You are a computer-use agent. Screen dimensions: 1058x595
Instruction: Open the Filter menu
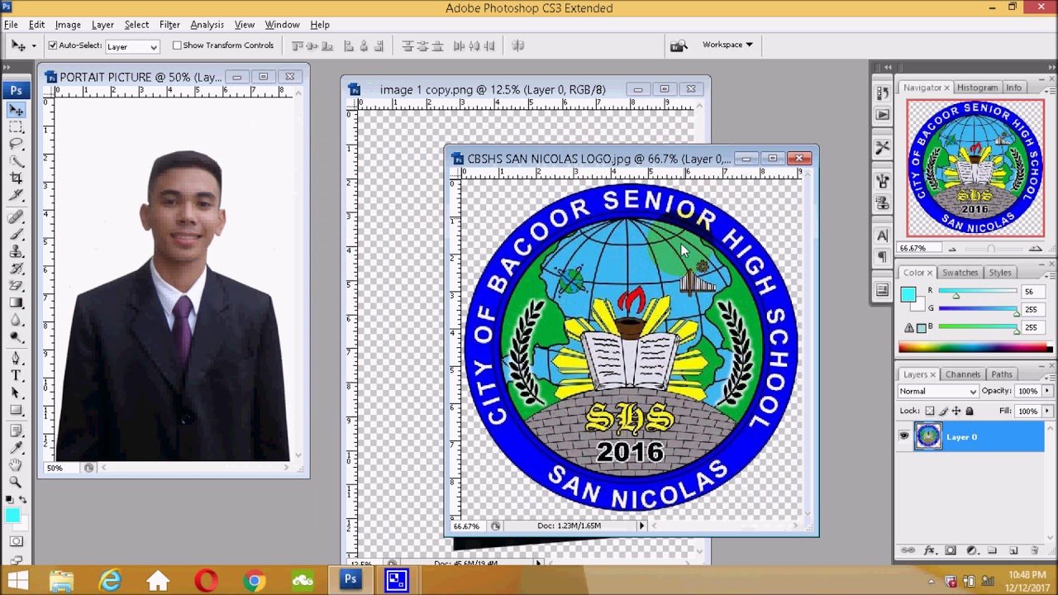(169, 25)
